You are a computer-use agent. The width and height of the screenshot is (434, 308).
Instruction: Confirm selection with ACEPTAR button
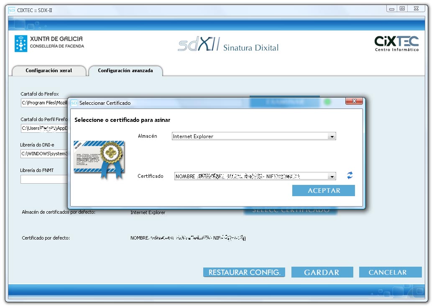[324, 191]
